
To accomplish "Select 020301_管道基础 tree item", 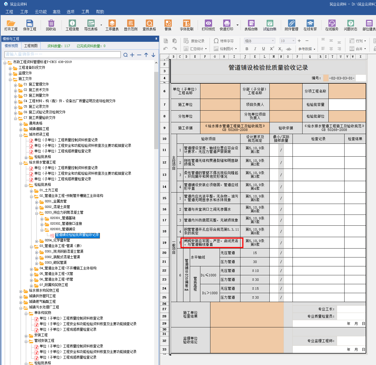I will [x=63, y=218].
